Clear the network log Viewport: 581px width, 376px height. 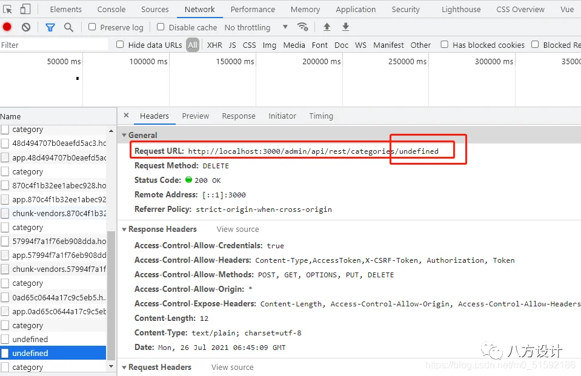pyautogui.click(x=26, y=27)
